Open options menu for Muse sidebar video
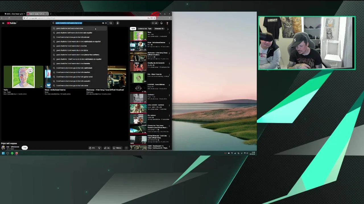This screenshot has width=364, height=204. 169,43
